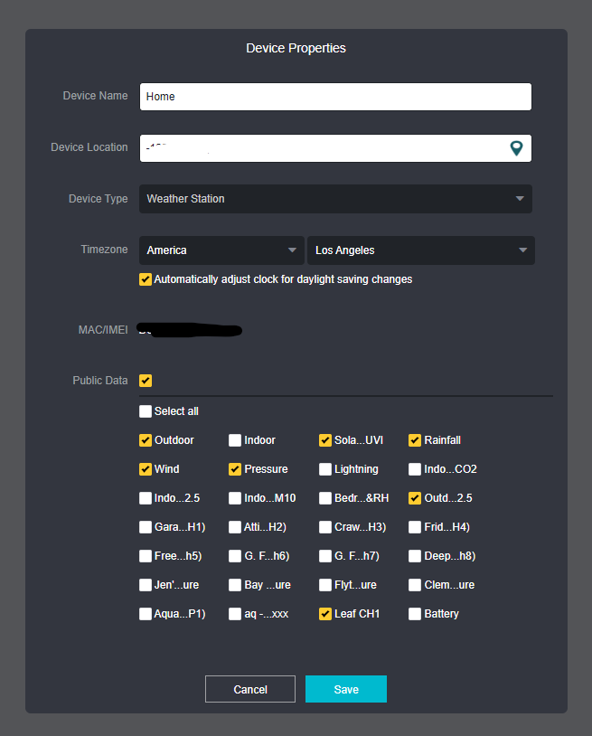Click the Device Location text field
This screenshot has width=592, height=736.
pyautogui.click(x=321, y=148)
